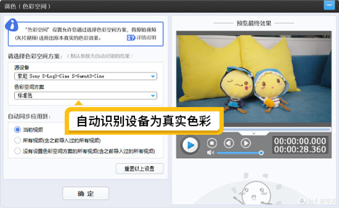Play the preview video
339x208 pixels.
pyautogui.click(x=190, y=145)
